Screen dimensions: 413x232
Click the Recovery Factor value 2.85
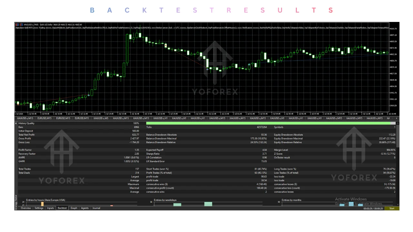pos(137,154)
